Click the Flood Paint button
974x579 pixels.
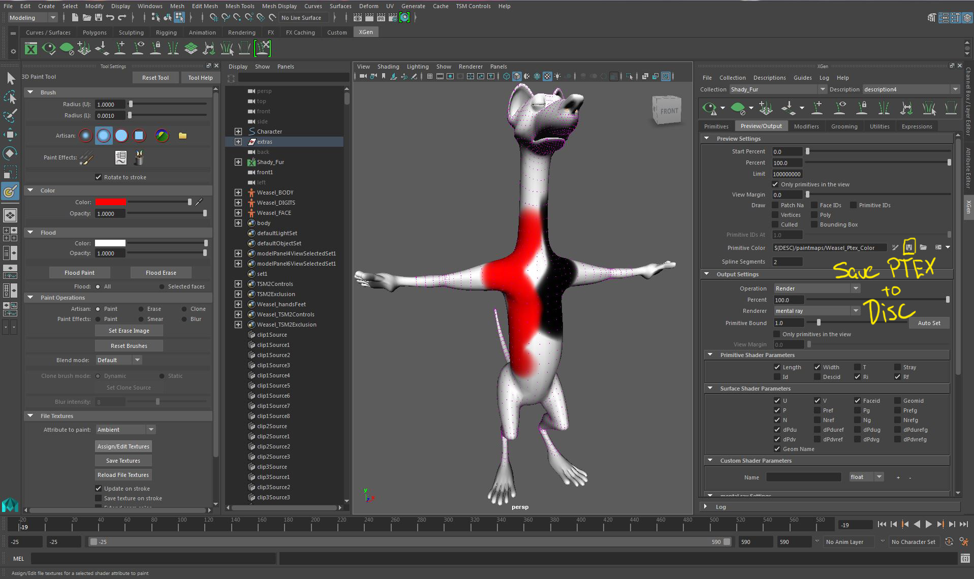80,272
